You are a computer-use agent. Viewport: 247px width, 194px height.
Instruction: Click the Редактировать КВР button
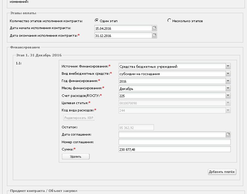(79, 118)
